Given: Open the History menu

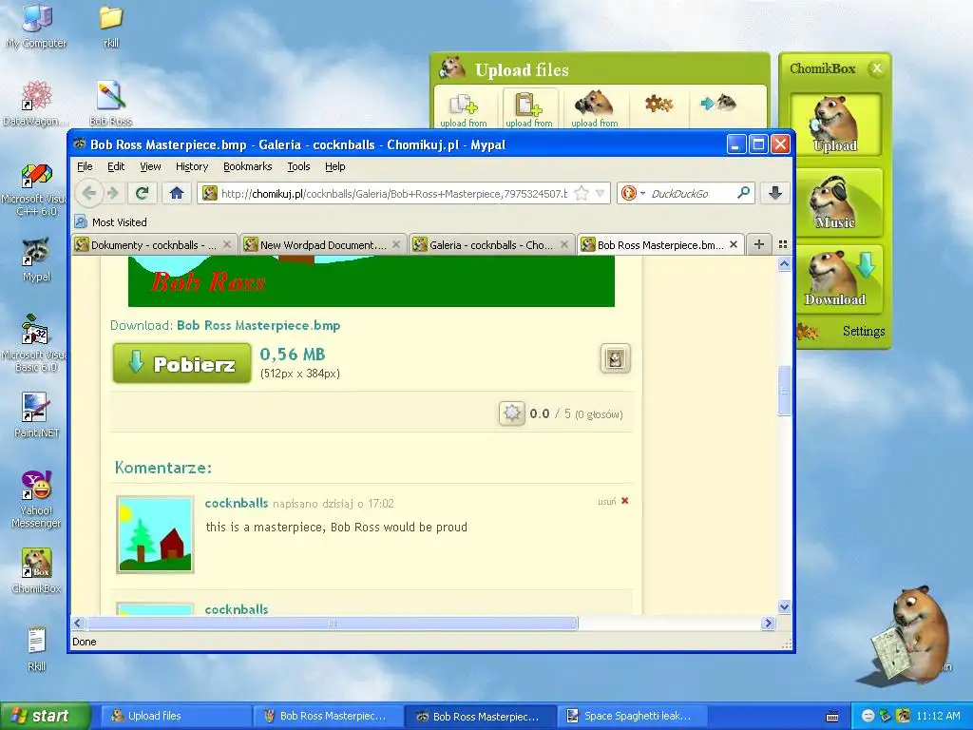Looking at the screenshot, I should 192,166.
